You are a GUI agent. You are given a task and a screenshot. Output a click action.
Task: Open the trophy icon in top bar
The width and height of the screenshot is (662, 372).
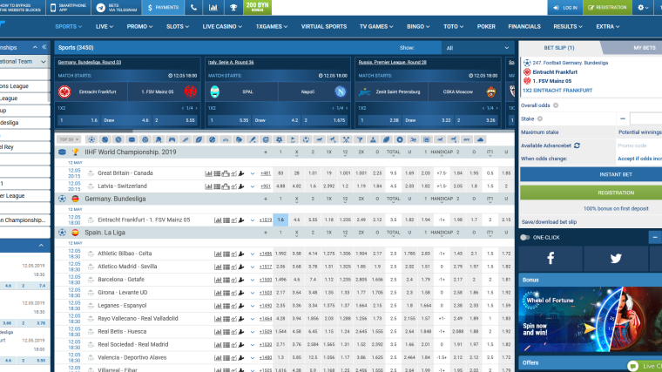tap(233, 8)
